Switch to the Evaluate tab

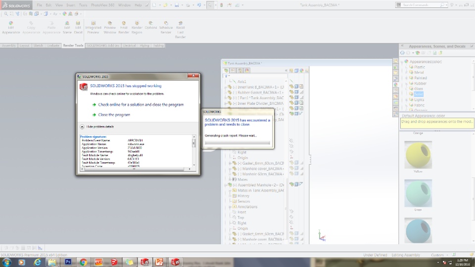(x=53, y=45)
